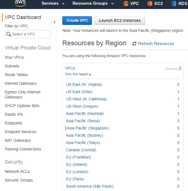Focus the Select a VPC filter field
Image resolution: width=188 pixels, height=191 pixels.
click(28, 34)
